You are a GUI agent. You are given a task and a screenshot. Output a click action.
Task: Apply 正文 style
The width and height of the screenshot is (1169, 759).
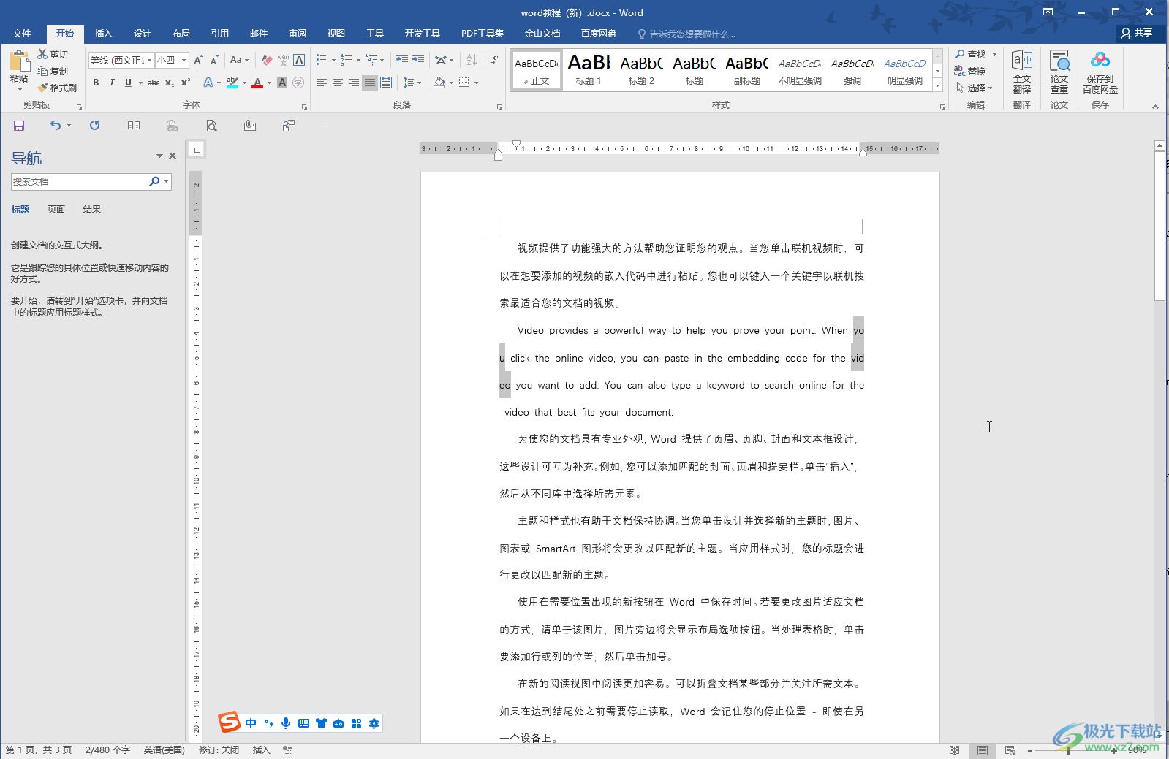tap(537, 69)
